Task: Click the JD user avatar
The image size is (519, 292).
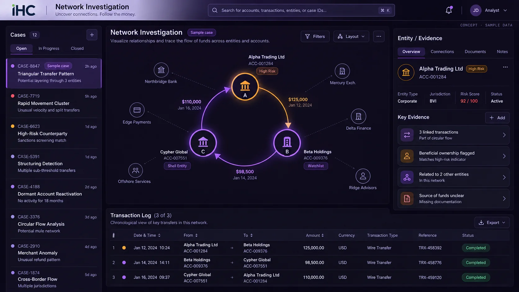Action: 476,10
